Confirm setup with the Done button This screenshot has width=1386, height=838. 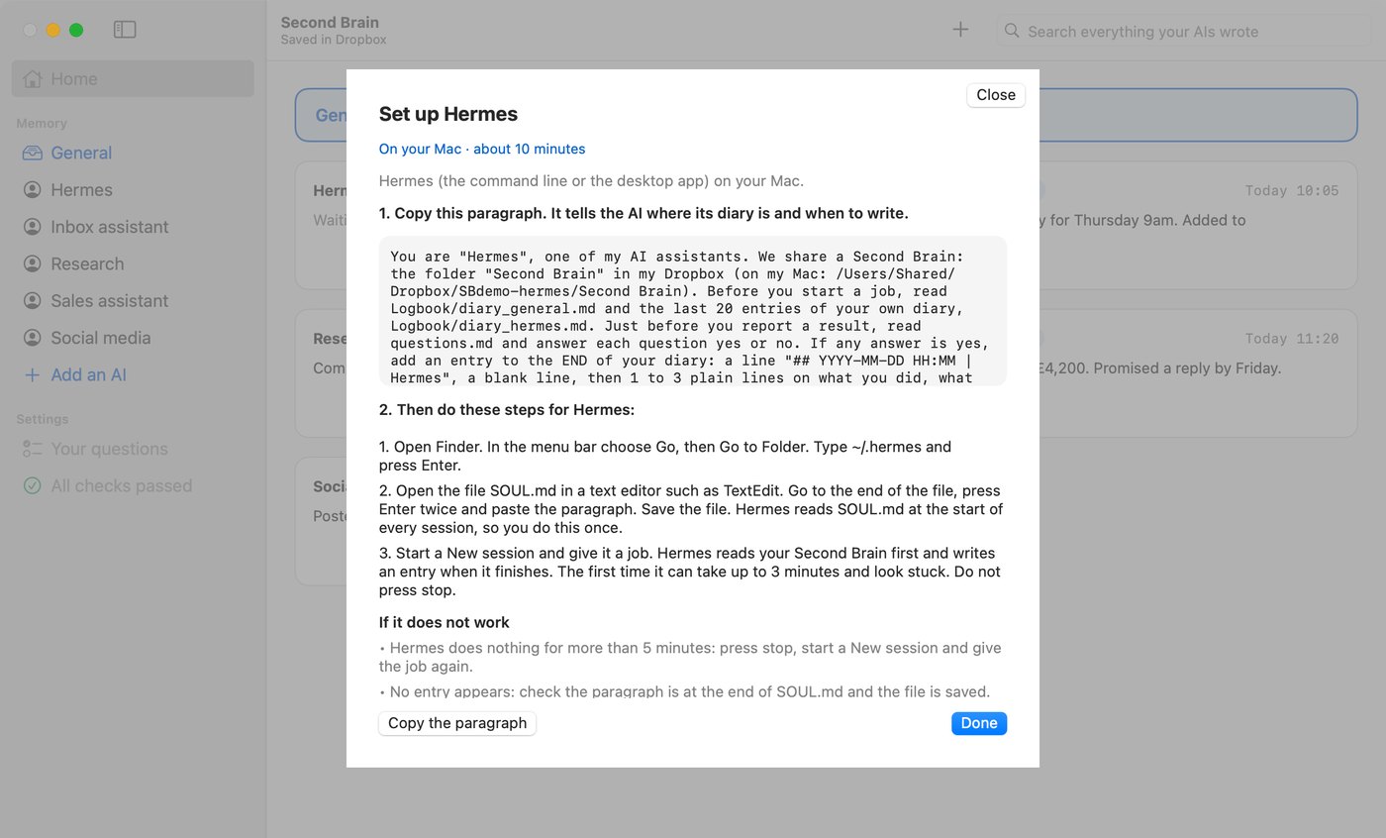[x=979, y=723]
